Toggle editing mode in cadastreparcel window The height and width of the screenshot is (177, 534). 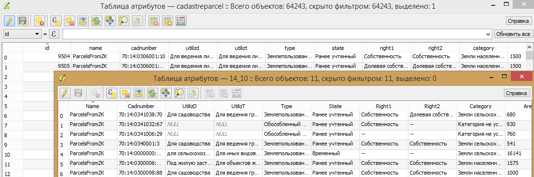pyautogui.click(x=10, y=21)
